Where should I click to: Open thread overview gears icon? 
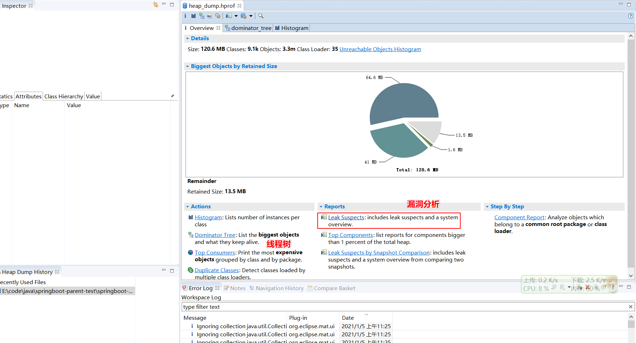coord(218,16)
